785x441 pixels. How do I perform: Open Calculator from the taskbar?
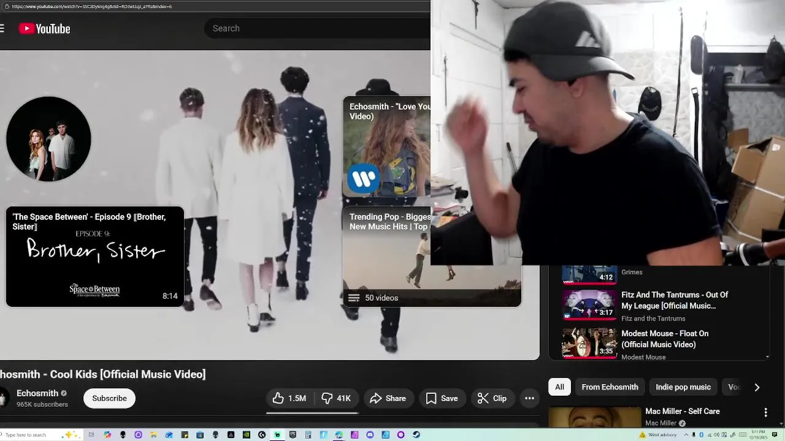[308, 435]
